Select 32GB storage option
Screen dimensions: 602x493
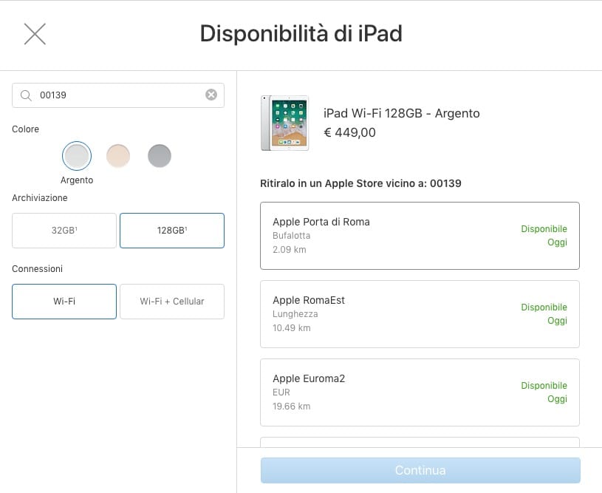tap(64, 231)
